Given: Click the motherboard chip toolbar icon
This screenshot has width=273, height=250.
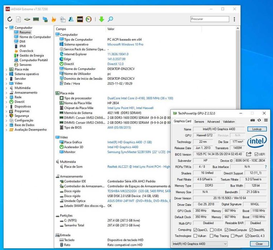Looking at the screenshot, I should pyautogui.click(x=27, y=19).
